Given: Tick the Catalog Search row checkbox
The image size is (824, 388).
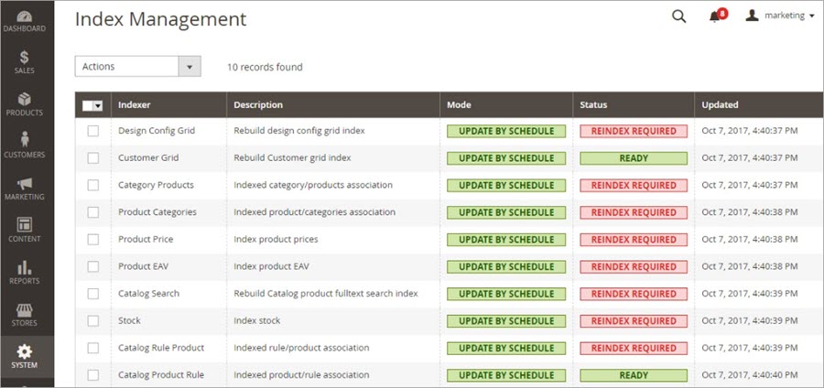Looking at the screenshot, I should pos(92,294).
